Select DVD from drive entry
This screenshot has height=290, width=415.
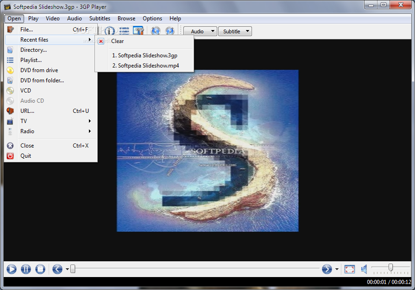[x=50, y=70]
